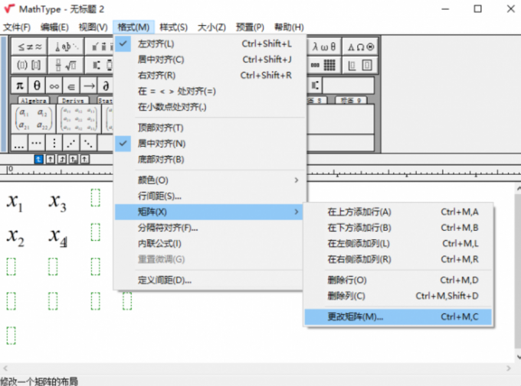
Task: Choose Bottom Align 底部对齐(B)
Action: pyautogui.click(x=208, y=160)
